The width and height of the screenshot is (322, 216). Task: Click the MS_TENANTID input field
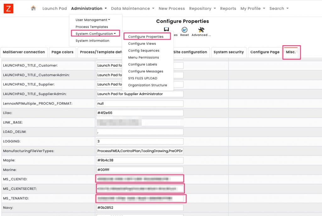pyautogui.click(x=140, y=198)
